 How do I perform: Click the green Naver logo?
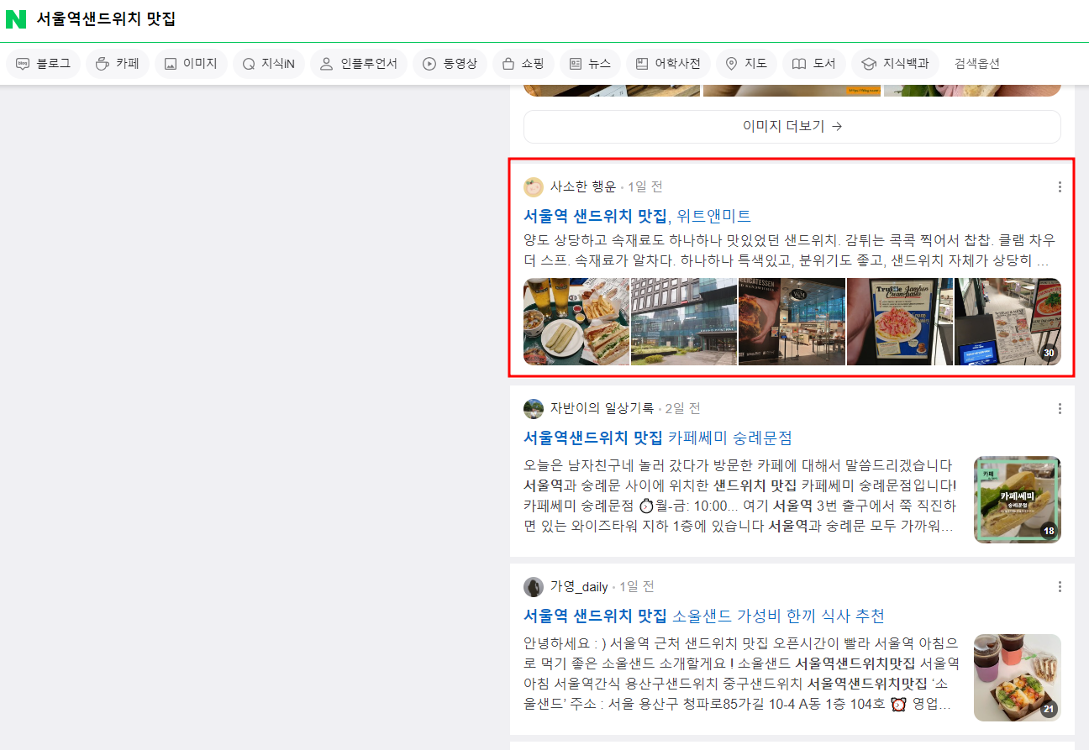16,19
